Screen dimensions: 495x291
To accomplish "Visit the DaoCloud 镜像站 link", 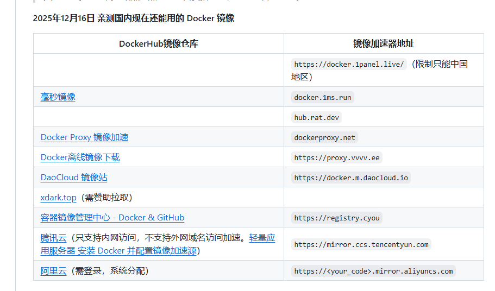I will tap(74, 178).
